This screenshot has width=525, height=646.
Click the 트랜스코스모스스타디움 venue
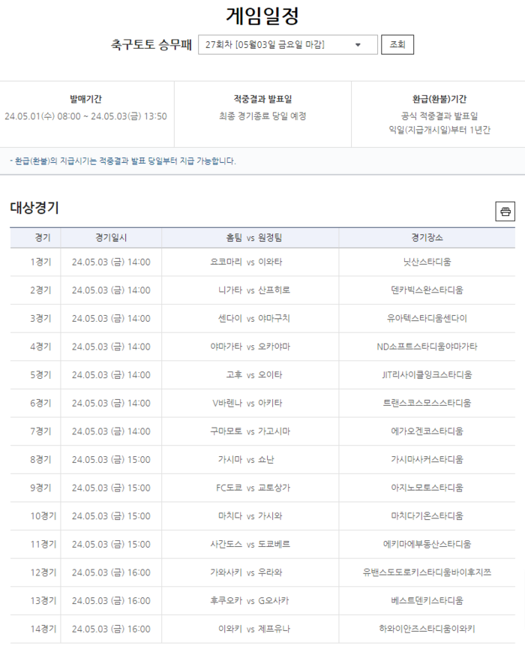tap(427, 403)
